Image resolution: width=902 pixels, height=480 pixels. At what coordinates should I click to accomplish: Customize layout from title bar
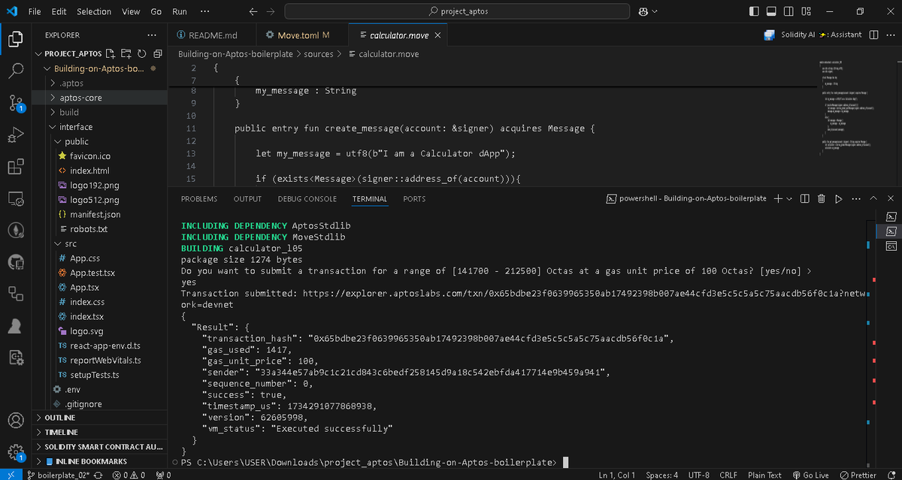[x=807, y=11]
